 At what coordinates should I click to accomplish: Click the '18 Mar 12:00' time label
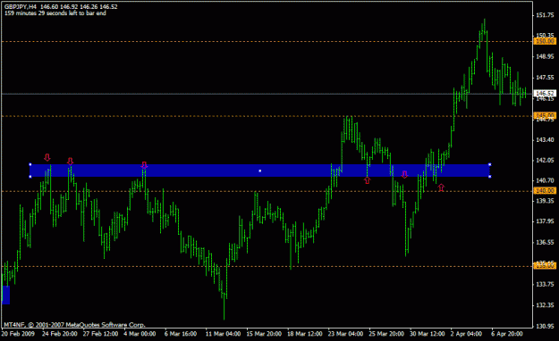(305, 334)
